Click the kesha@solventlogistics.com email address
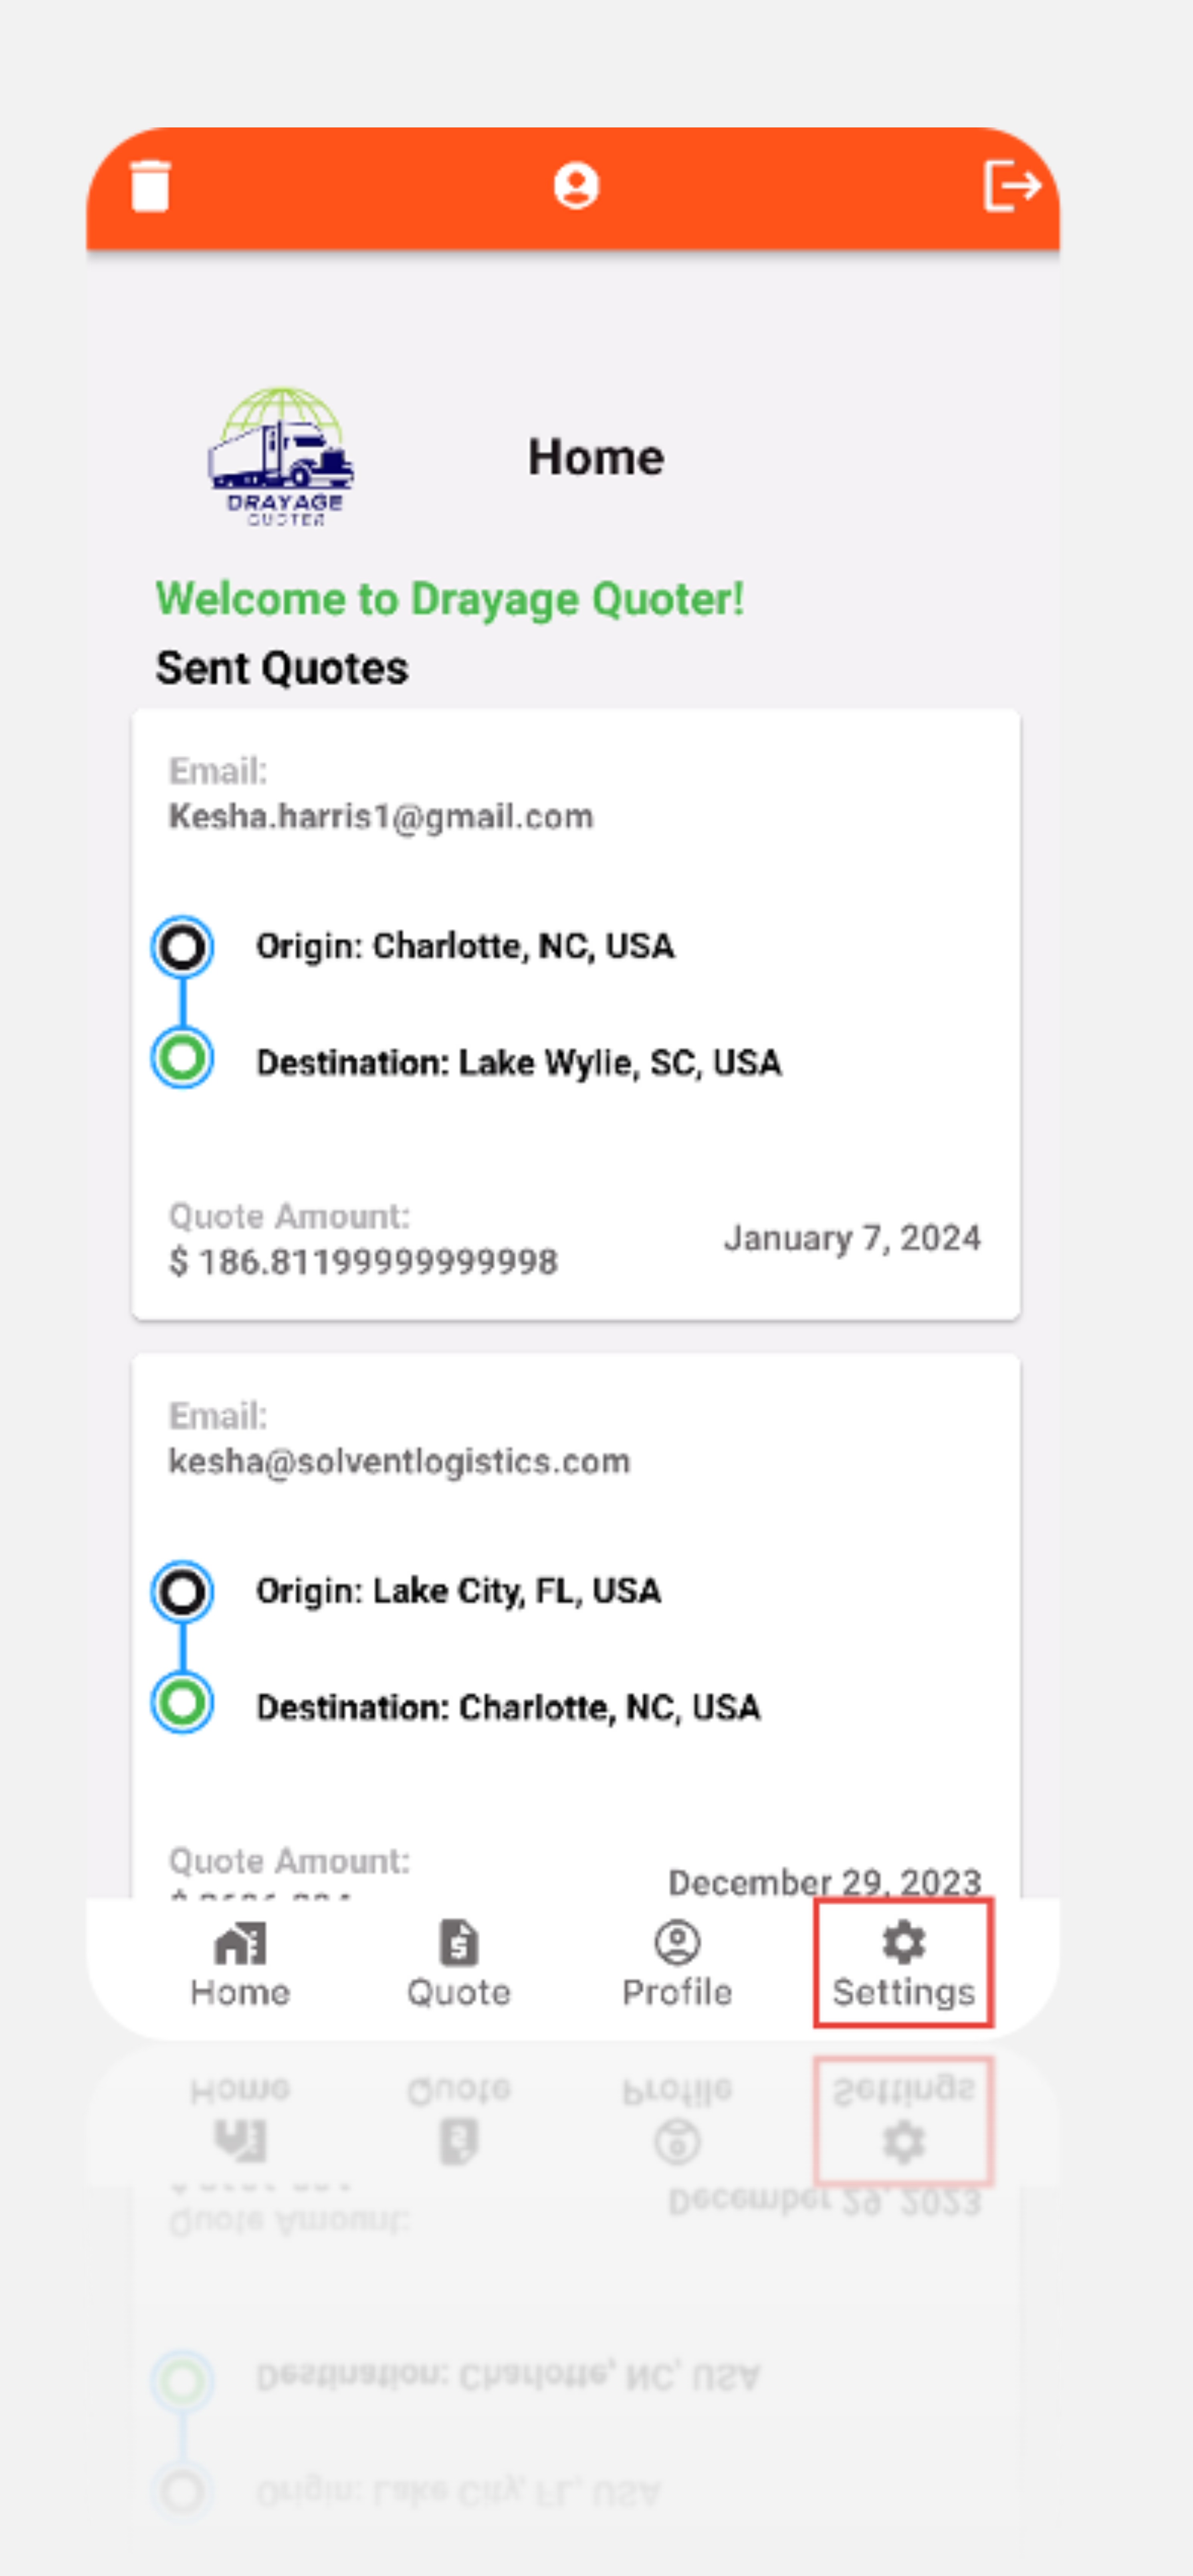 pyautogui.click(x=399, y=1462)
